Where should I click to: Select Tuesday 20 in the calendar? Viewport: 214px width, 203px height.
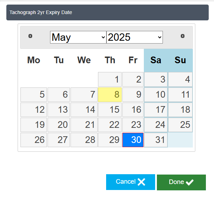(59, 125)
